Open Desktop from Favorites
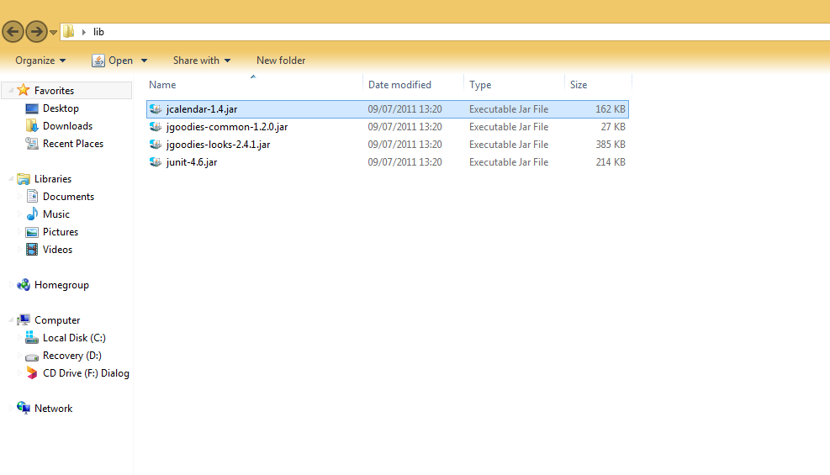The width and height of the screenshot is (830, 475). (61, 108)
